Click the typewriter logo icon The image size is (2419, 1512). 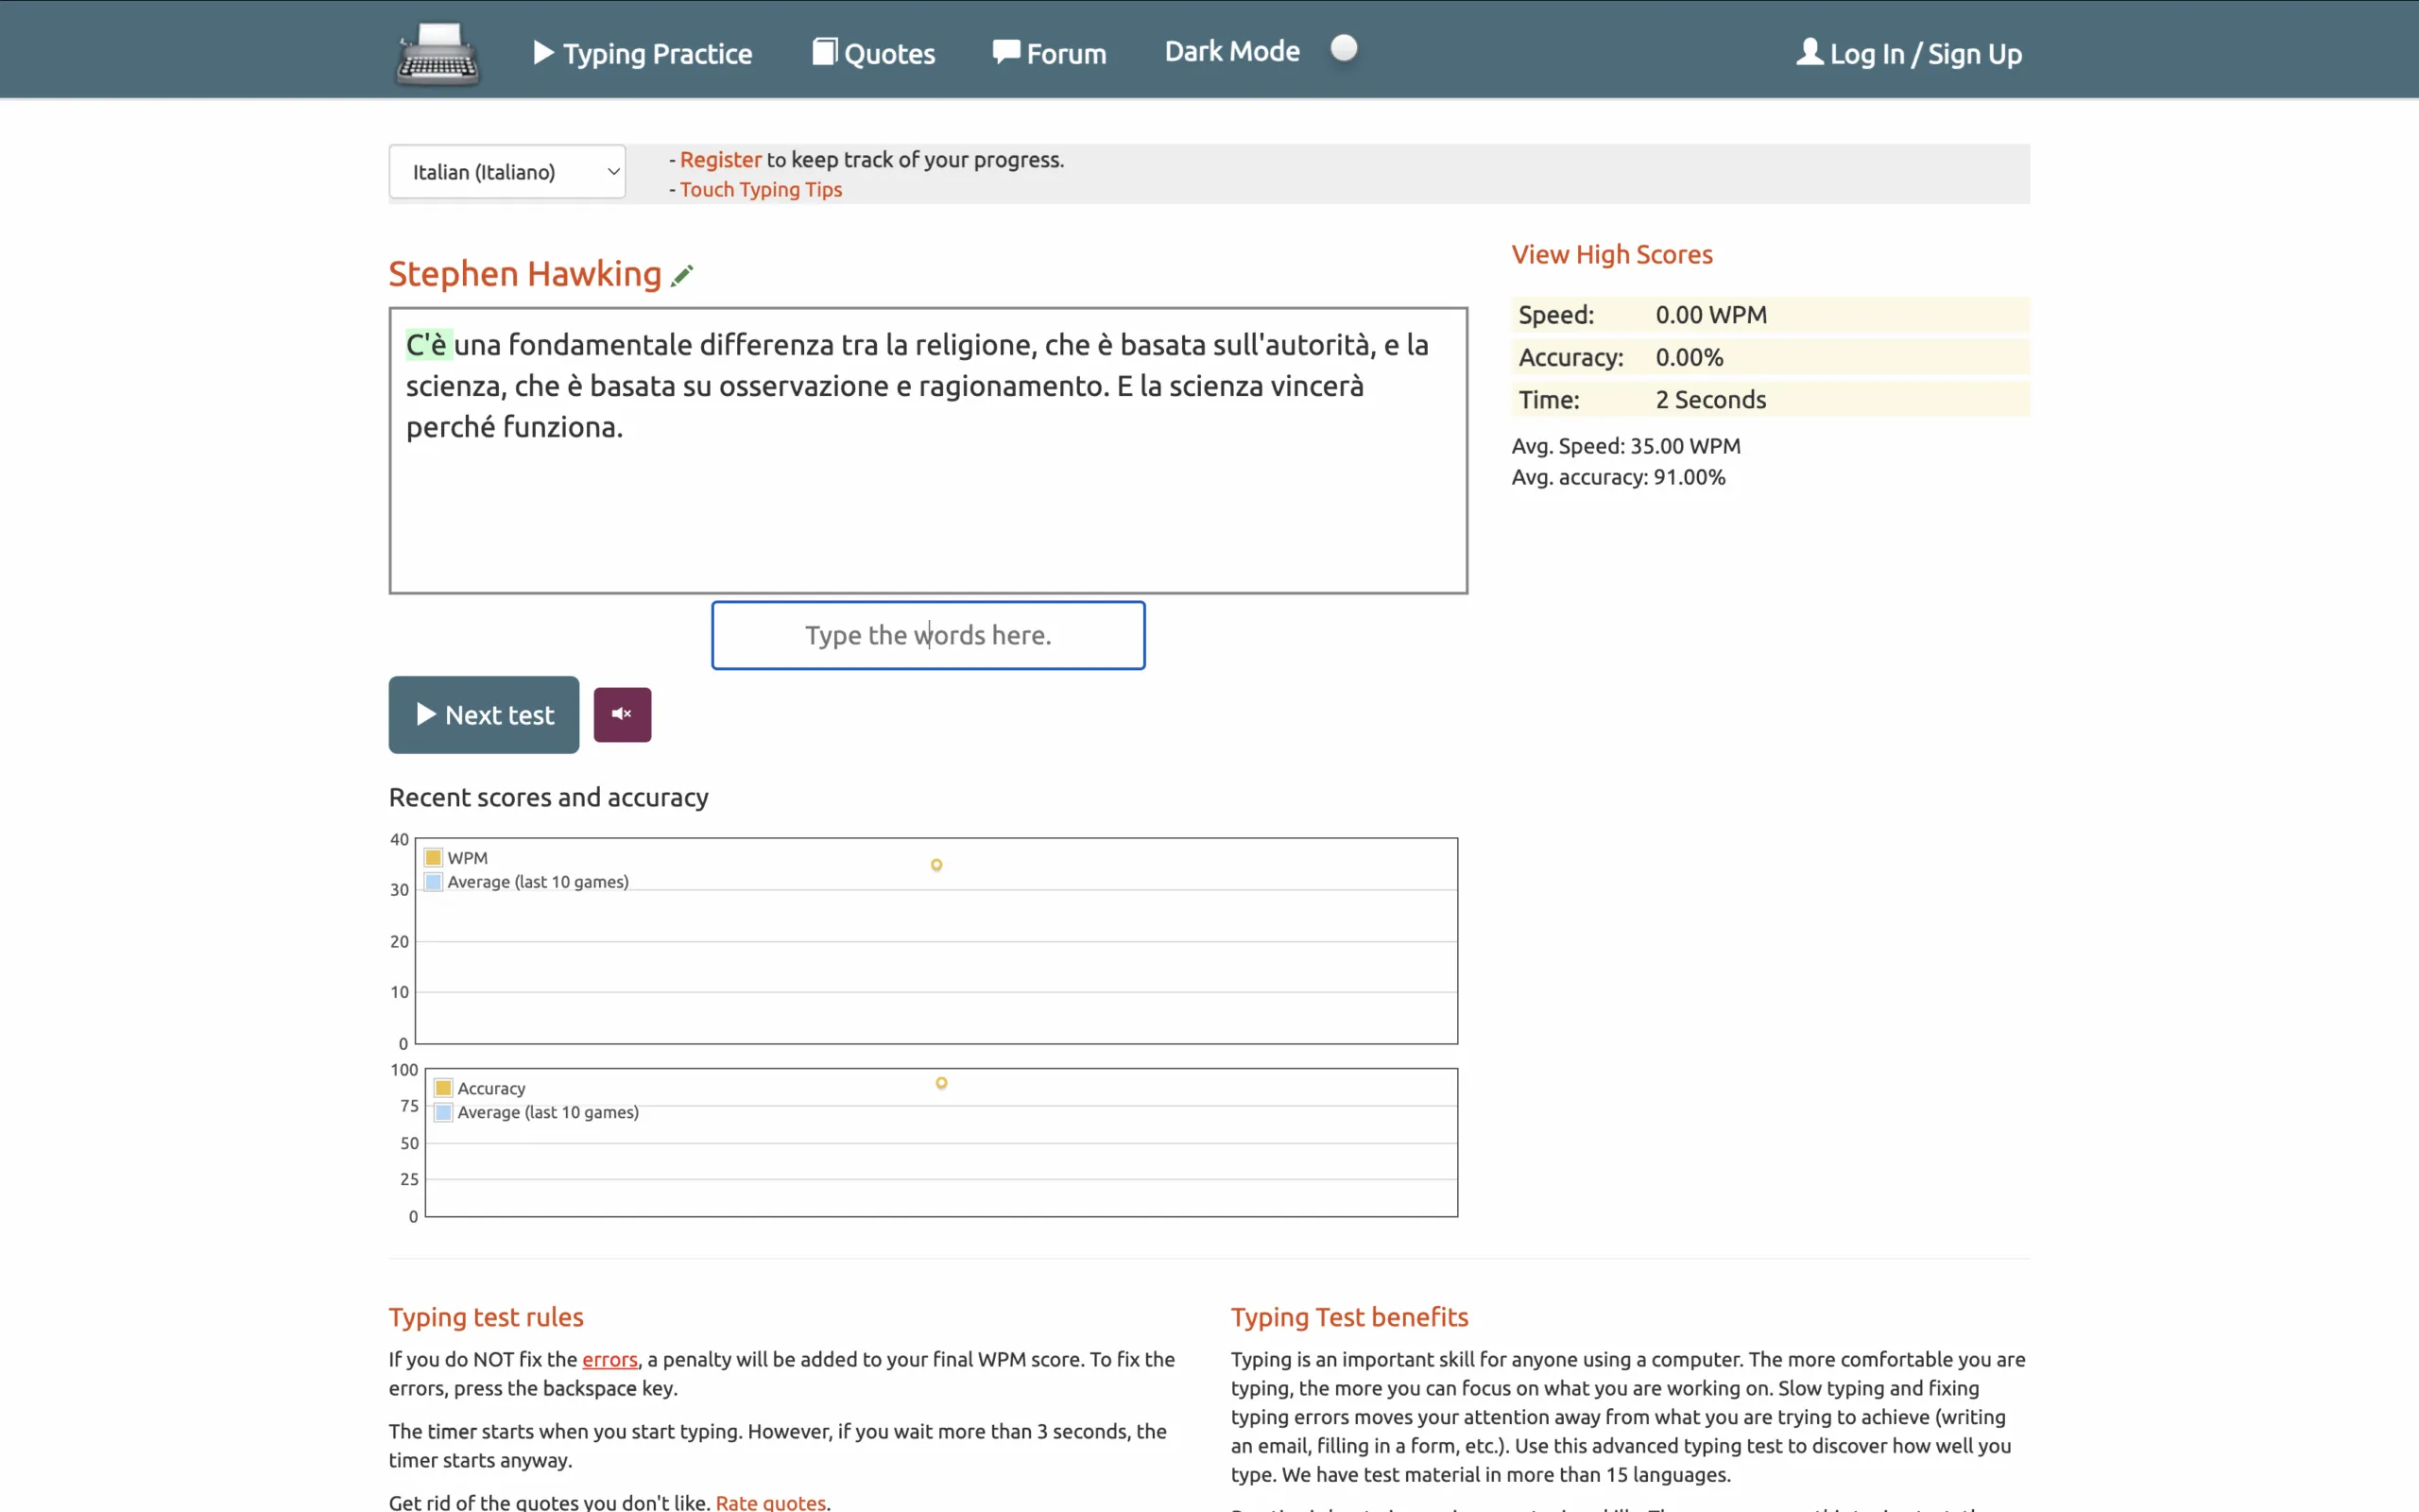point(437,54)
